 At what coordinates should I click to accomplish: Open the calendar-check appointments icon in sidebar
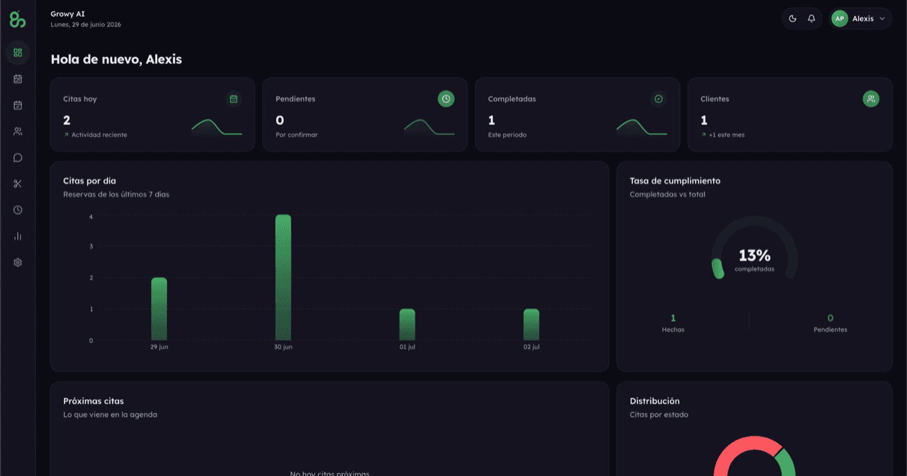click(x=18, y=105)
